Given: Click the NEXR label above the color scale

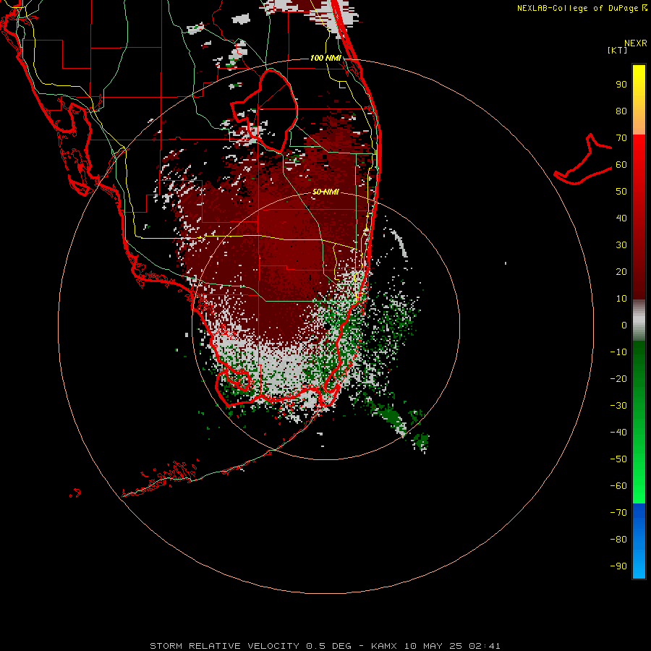Looking at the screenshot, I should tap(636, 43).
